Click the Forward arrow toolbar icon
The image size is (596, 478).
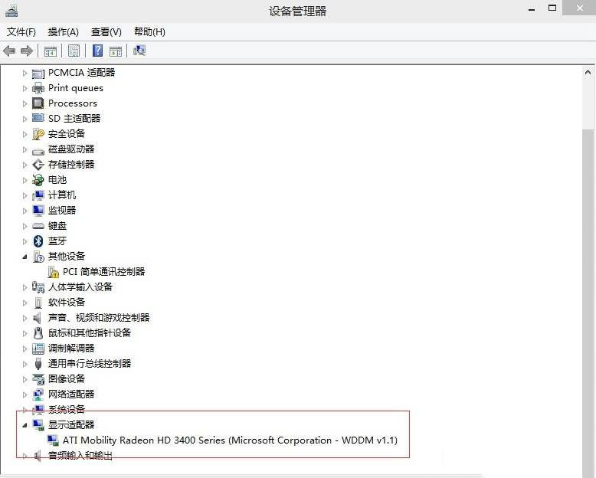point(27,51)
